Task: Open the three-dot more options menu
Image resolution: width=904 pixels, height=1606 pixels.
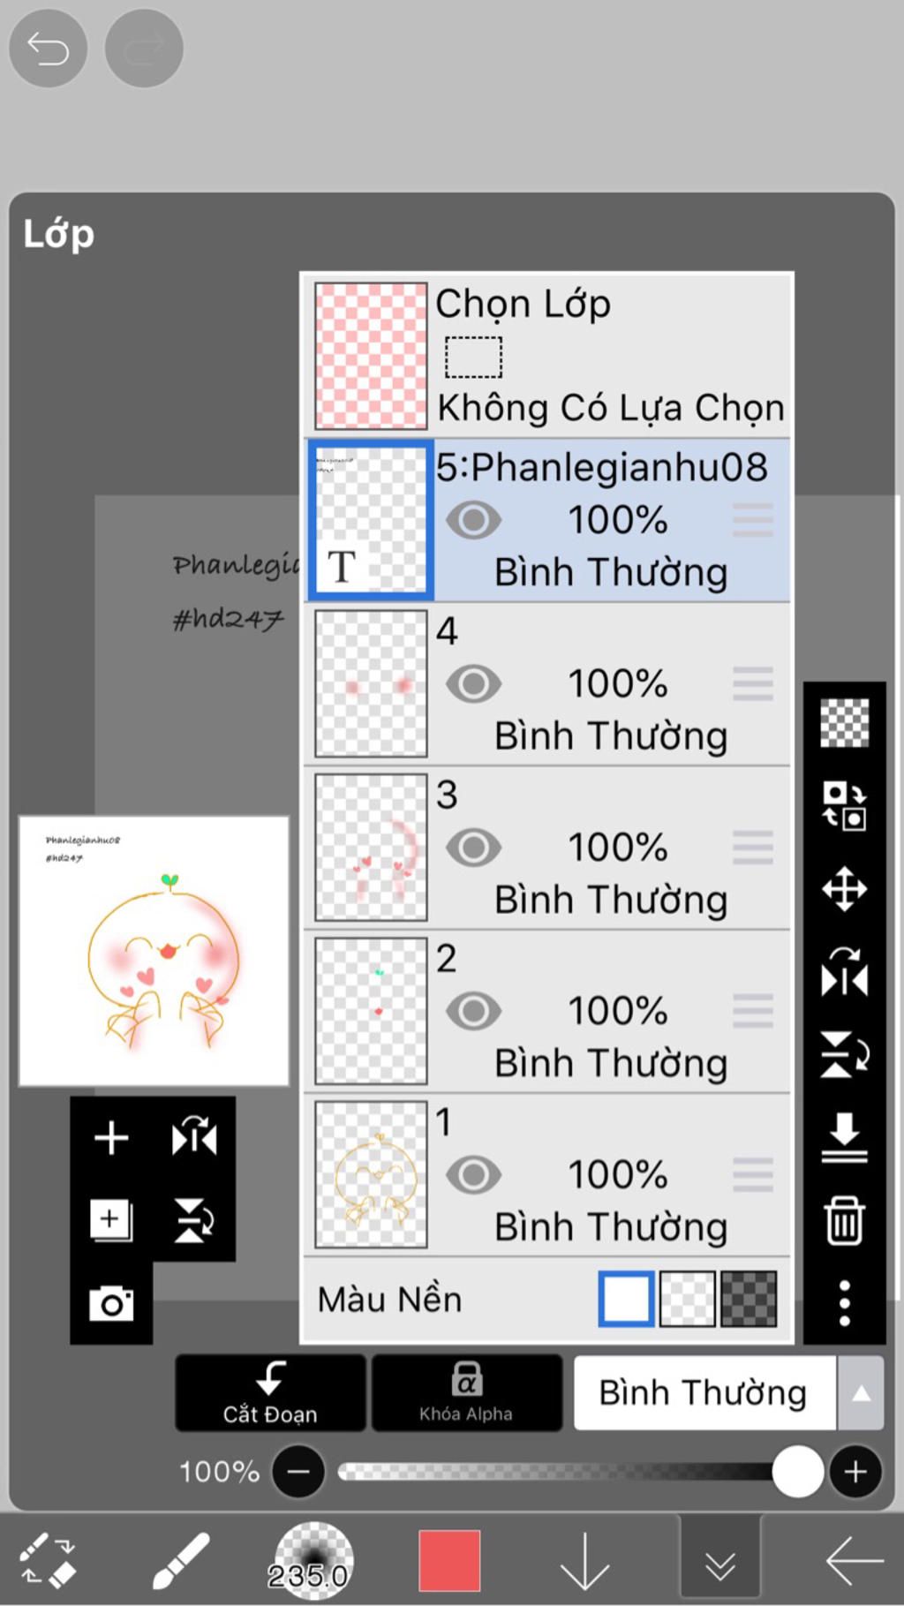Action: point(844,1303)
